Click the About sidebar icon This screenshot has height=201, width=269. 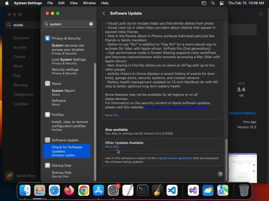48,83
